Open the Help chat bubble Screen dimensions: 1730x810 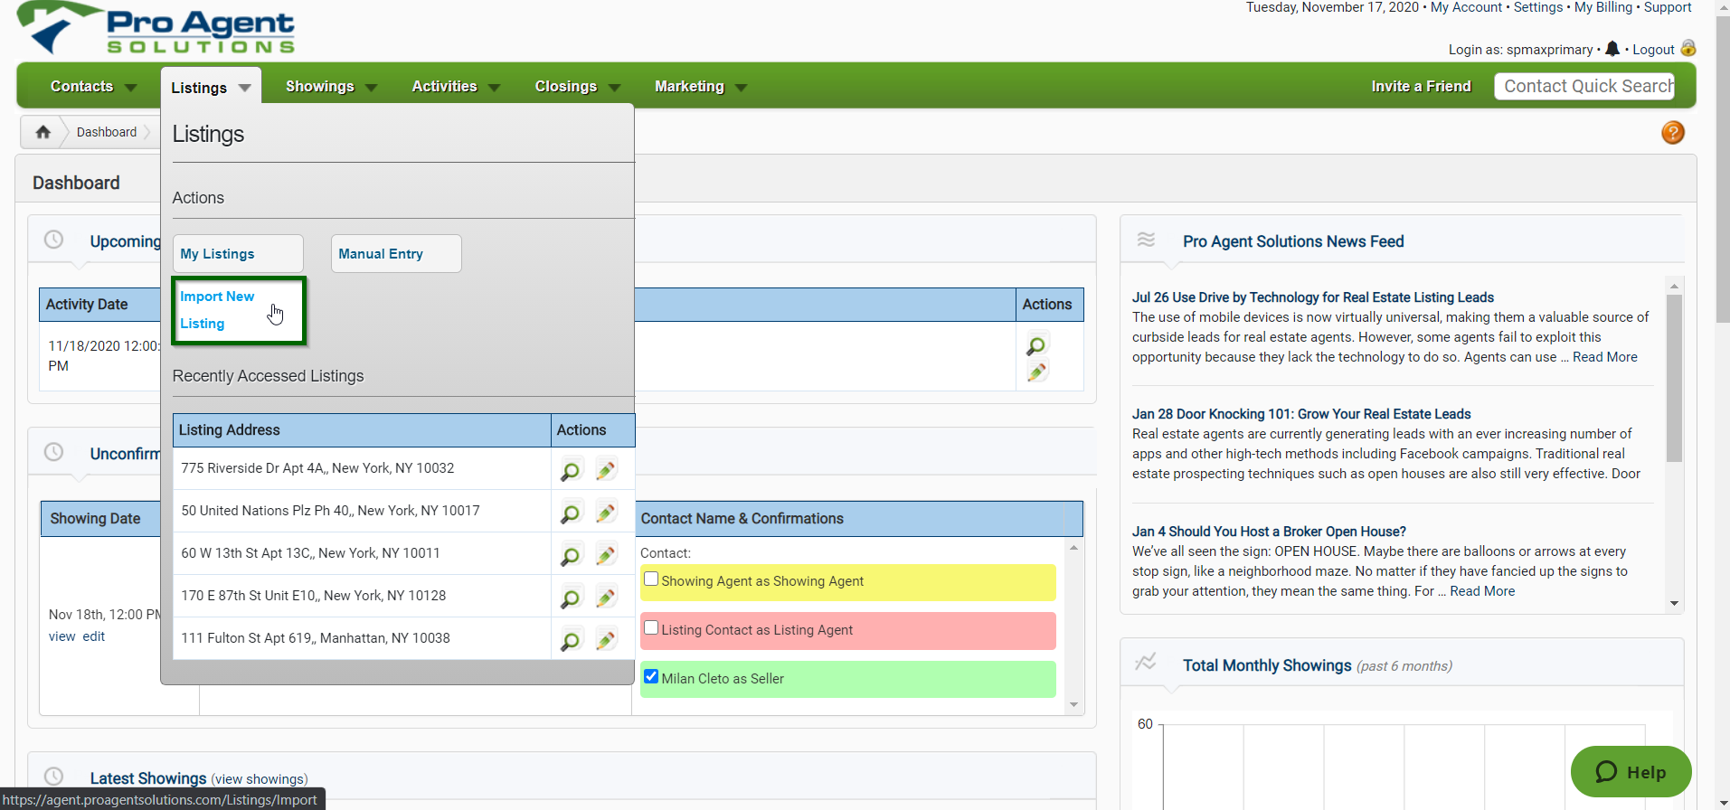1631,772
